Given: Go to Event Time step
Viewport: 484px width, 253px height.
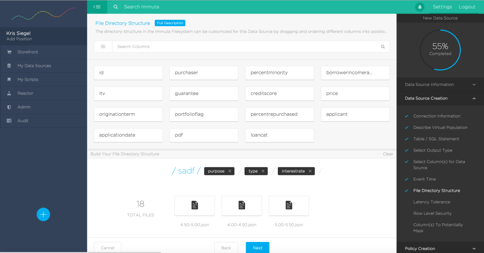Looking at the screenshot, I should (424, 179).
